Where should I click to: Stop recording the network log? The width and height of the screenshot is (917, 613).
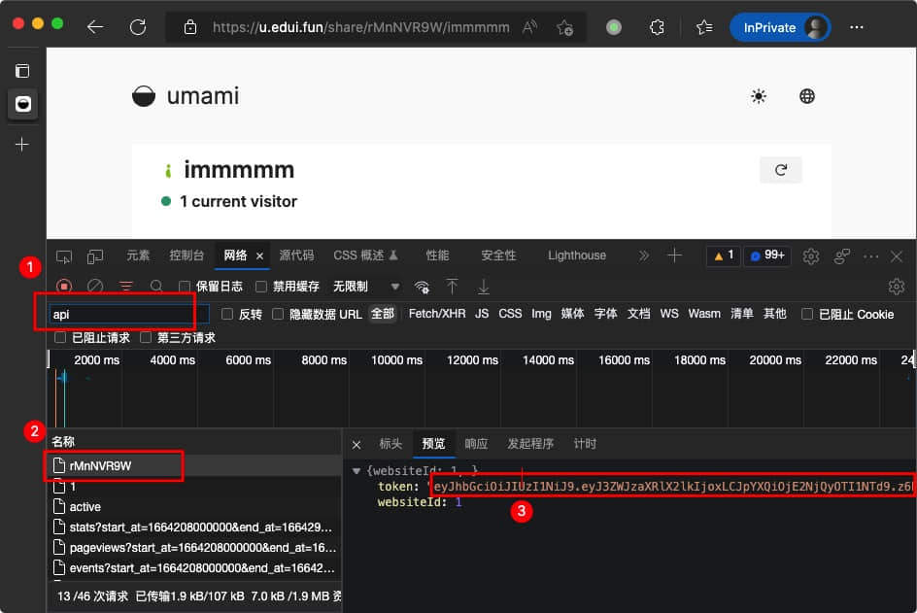pyautogui.click(x=64, y=286)
